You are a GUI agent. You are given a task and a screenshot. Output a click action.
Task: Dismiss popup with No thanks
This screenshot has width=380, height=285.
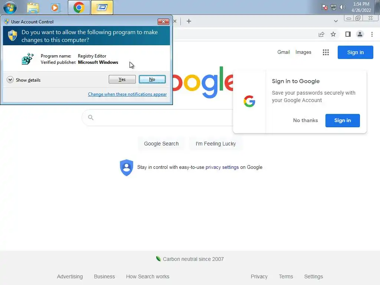point(305,121)
